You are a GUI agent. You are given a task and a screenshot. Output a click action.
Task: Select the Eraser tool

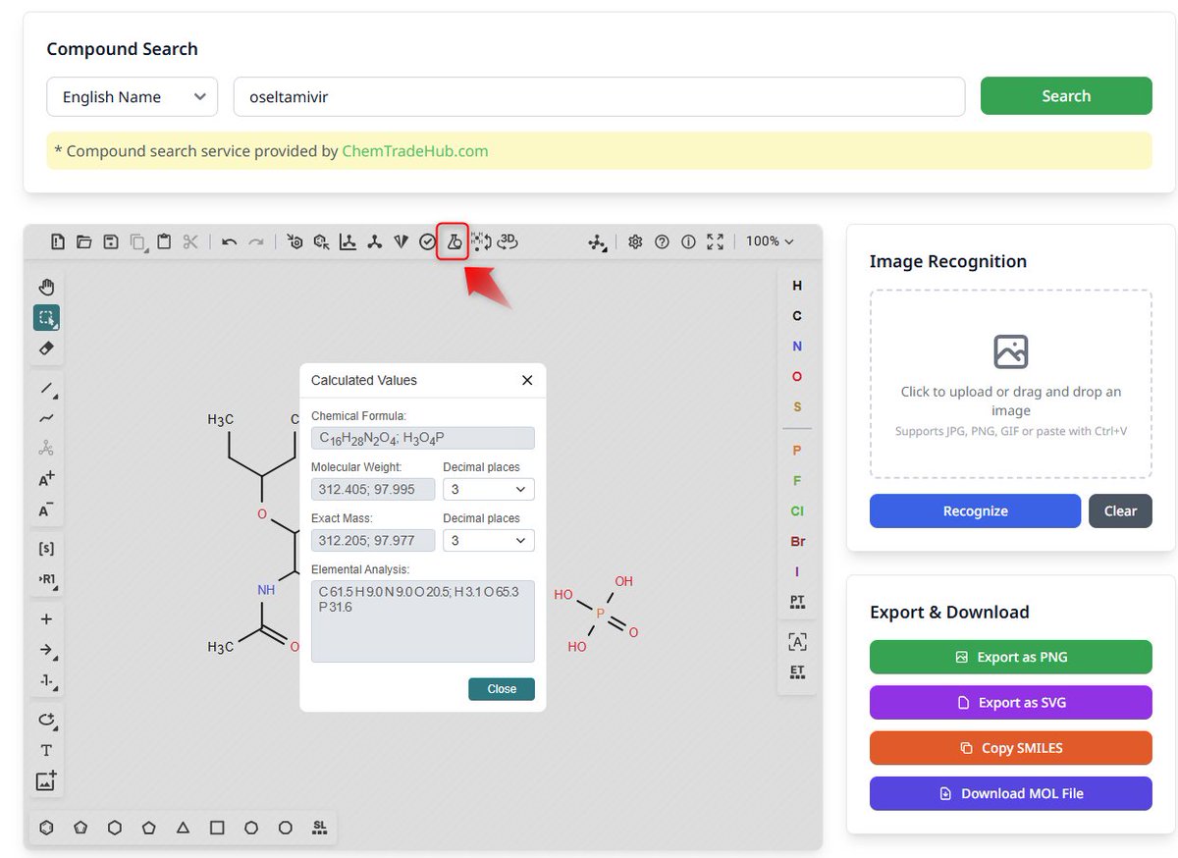point(46,349)
